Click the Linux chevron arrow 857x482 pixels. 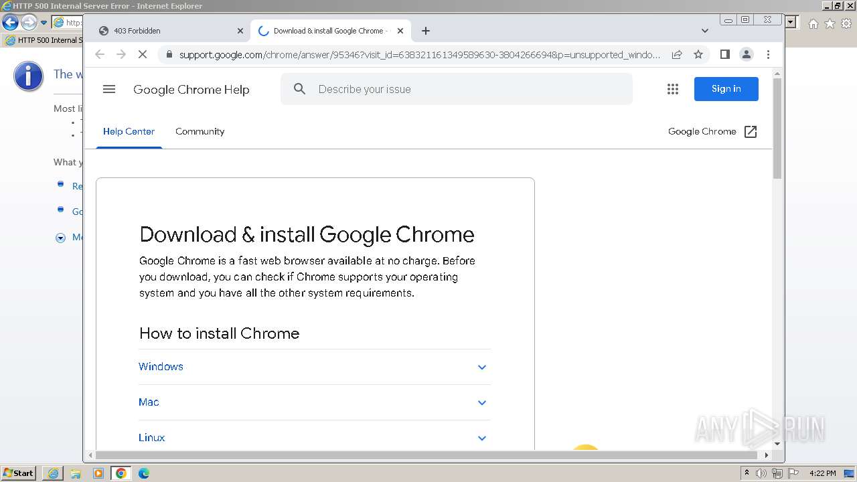pyautogui.click(x=482, y=438)
